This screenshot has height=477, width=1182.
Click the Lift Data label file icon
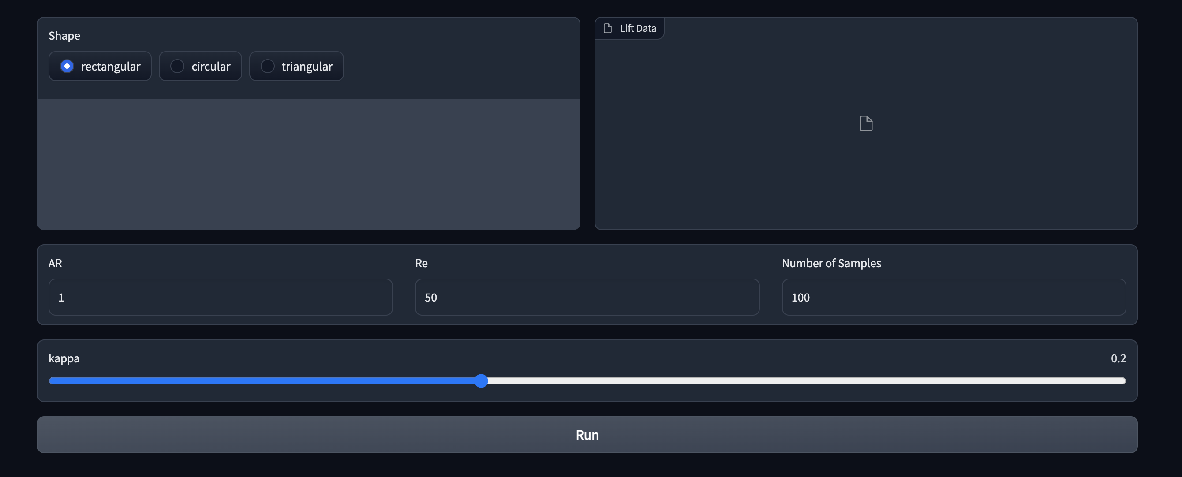(x=607, y=29)
